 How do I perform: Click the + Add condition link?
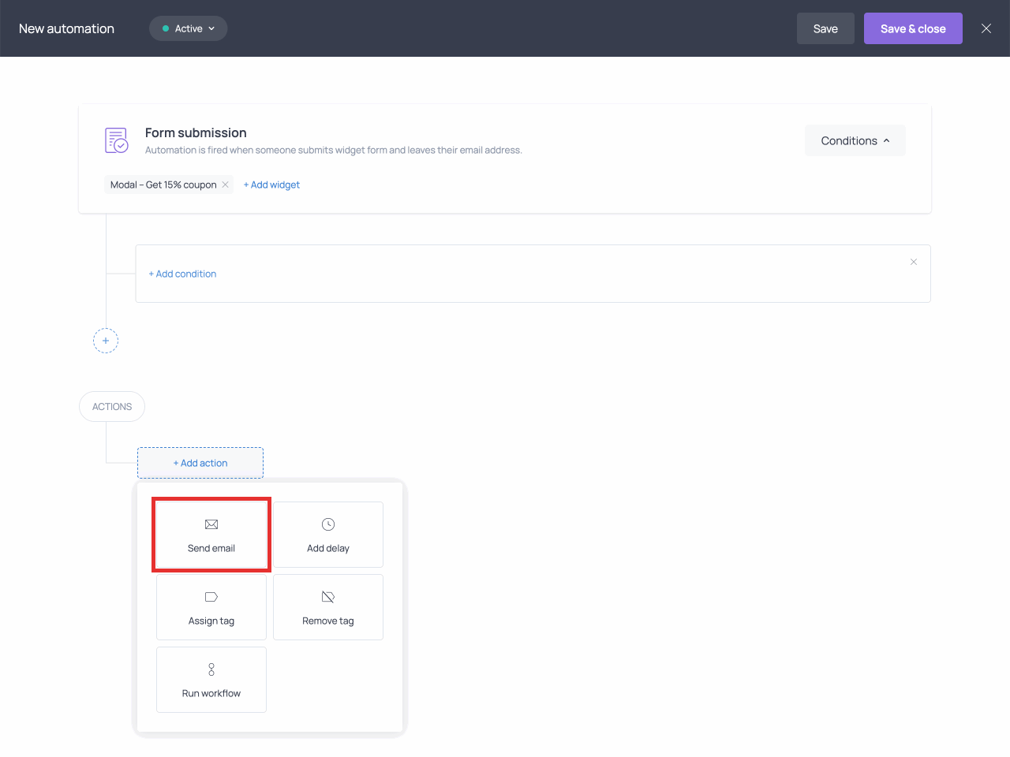click(x=182, y=274)
